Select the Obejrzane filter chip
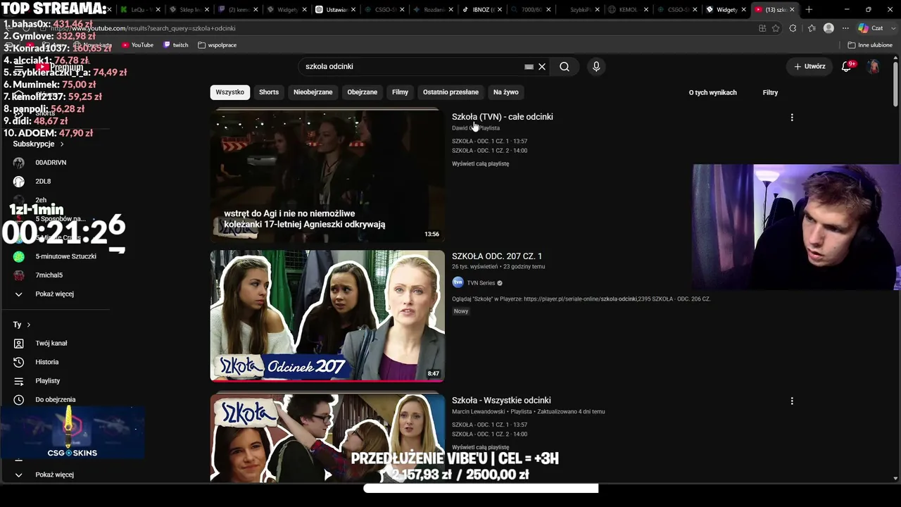 click(x=362, y=92)
